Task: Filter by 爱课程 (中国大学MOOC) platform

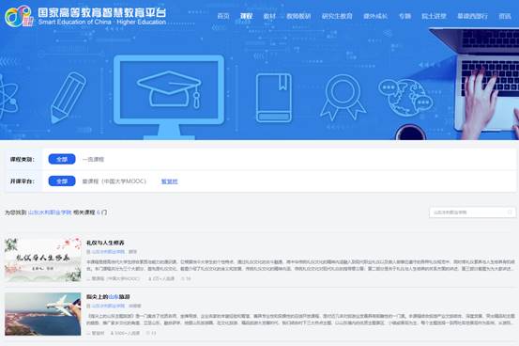Action: [114, 181]
